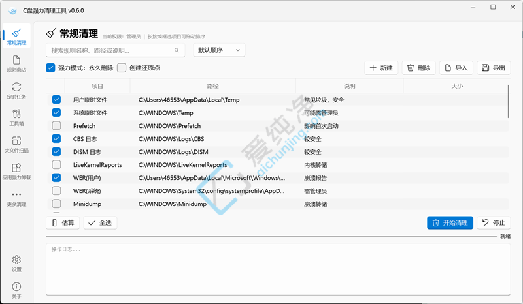Select path C:\WINDOWS\Logs\CBS cell

[171, 139]
